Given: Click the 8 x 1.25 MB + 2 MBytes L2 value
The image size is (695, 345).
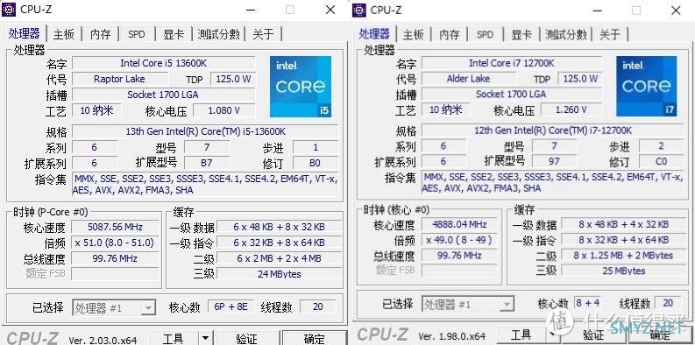Looking at the screenshot, I should (624, 255).
